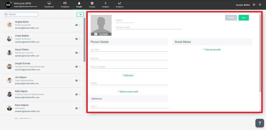Select Kelly Kapoor in the list
The height and width of the screenshot is (130, 266).
click(43, 94)
